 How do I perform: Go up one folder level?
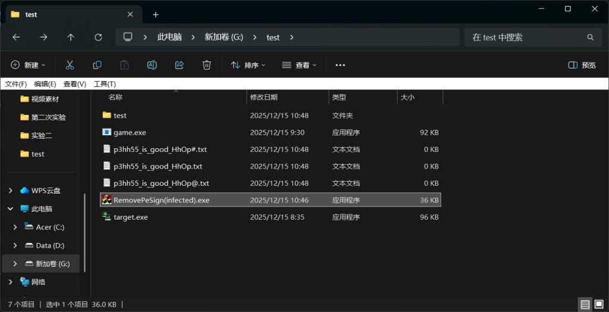[71, 37]
